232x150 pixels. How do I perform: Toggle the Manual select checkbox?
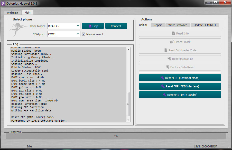[x=83, y=34]
